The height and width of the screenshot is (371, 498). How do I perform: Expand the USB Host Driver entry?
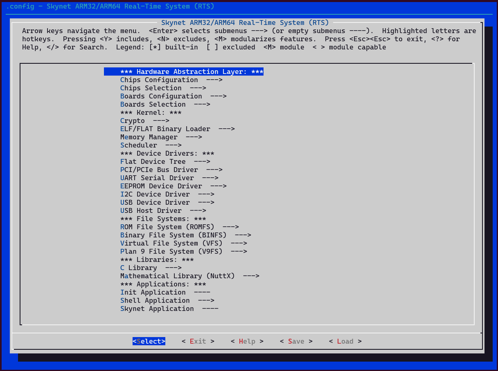tap(163, 210)
